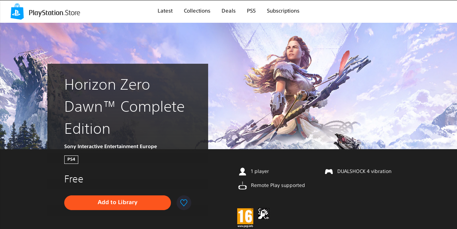Viewport: 457px width, 229px height.
Task: Click 'Remote Play supported' text
Action: coord(278,186)
